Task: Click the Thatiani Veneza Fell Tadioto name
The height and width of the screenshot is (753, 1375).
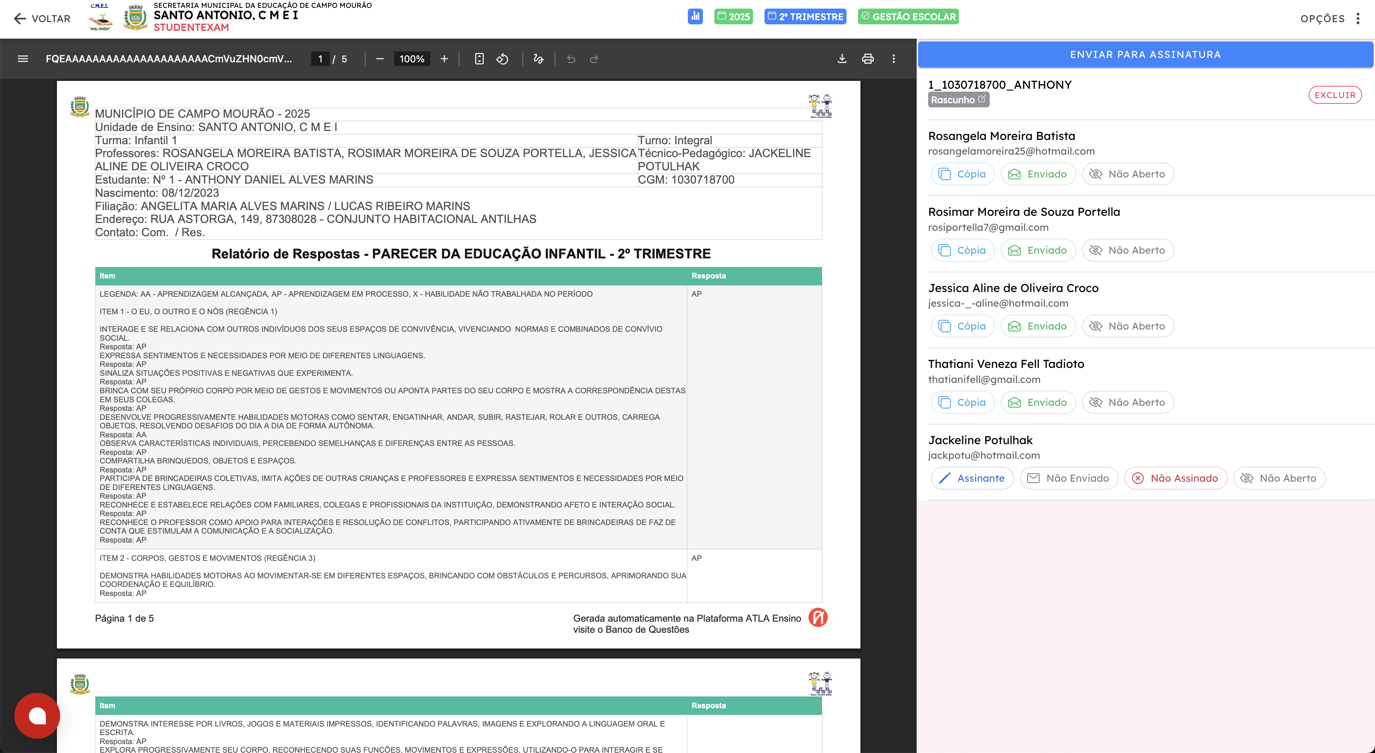Action: 1006,364
